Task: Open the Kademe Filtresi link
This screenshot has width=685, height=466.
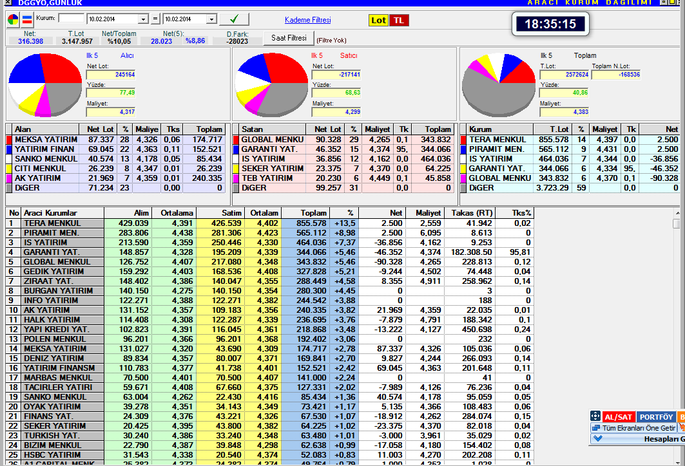Action: point(307,20)
